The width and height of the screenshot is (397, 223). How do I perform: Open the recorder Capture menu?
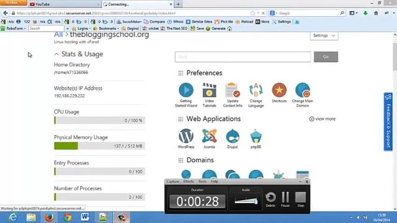coord(172,181)
